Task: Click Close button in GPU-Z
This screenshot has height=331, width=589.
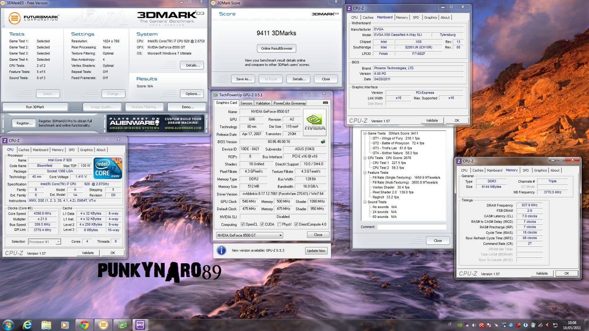Action: point(318,235)
